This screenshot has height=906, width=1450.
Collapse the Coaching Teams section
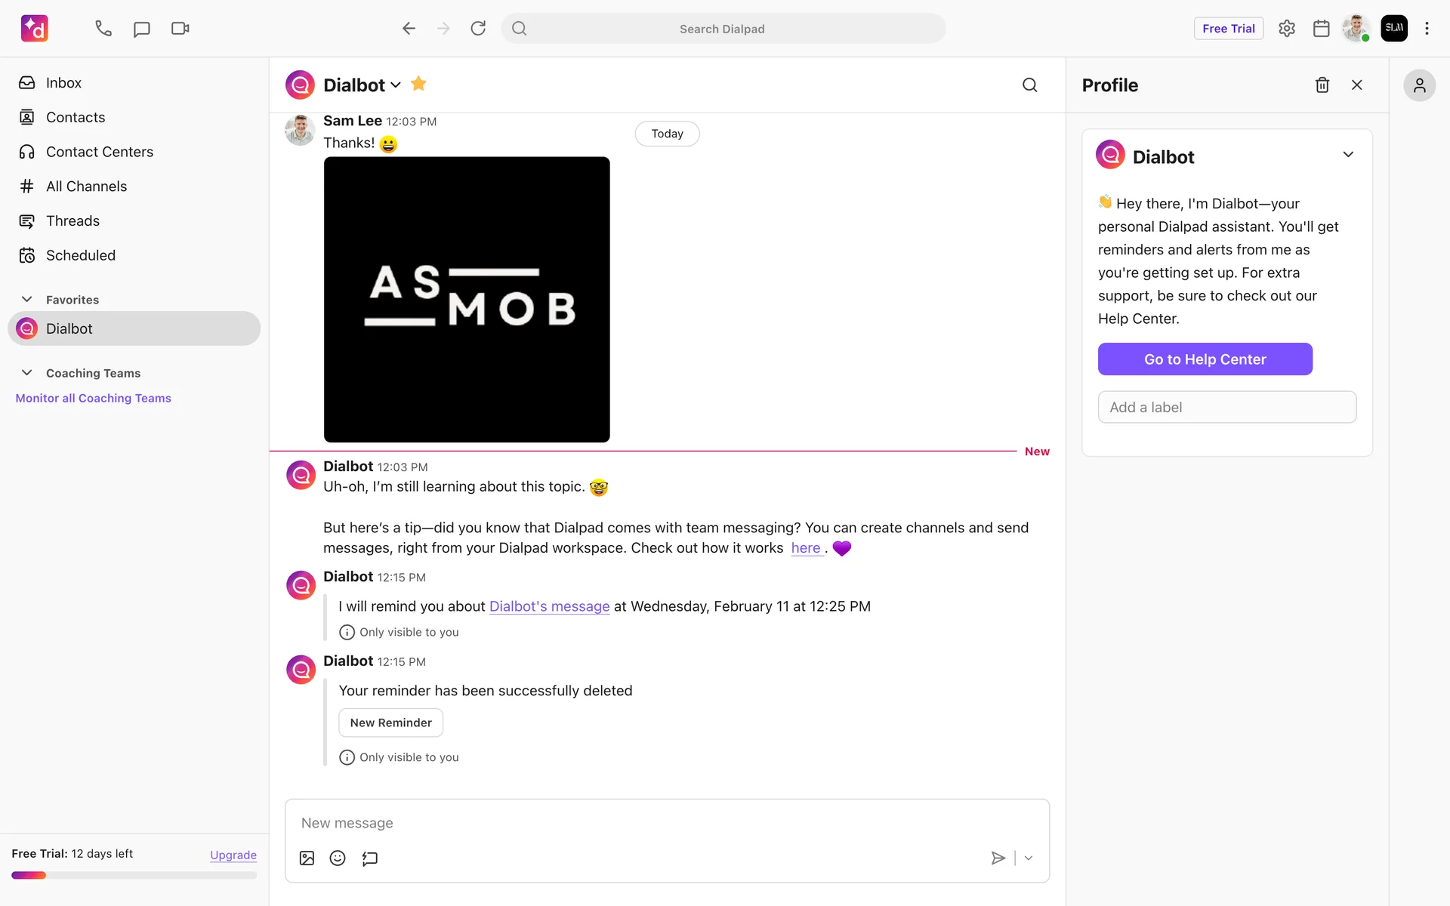pos(26,373)
